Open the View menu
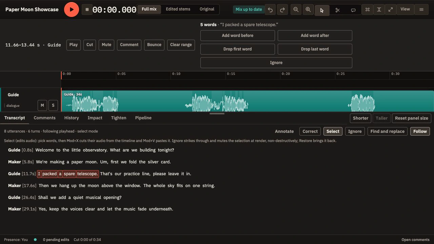434x244 pixels. (x=405, y=9)
